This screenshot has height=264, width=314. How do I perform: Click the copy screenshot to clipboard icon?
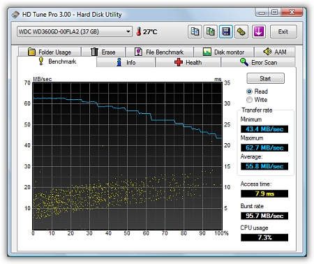point(210,31)
